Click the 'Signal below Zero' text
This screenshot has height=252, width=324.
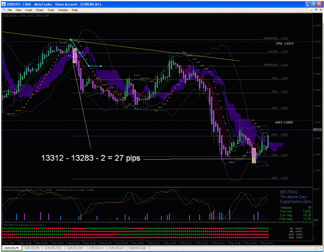(295, 202)
